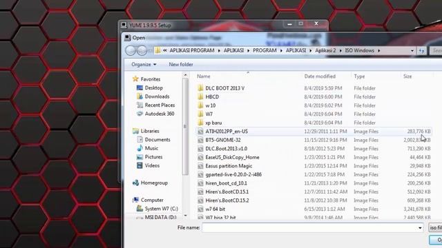The width and height of the screenshot is (442, 248).
Task: Select the HBCD folder icon
Action: 200,96
